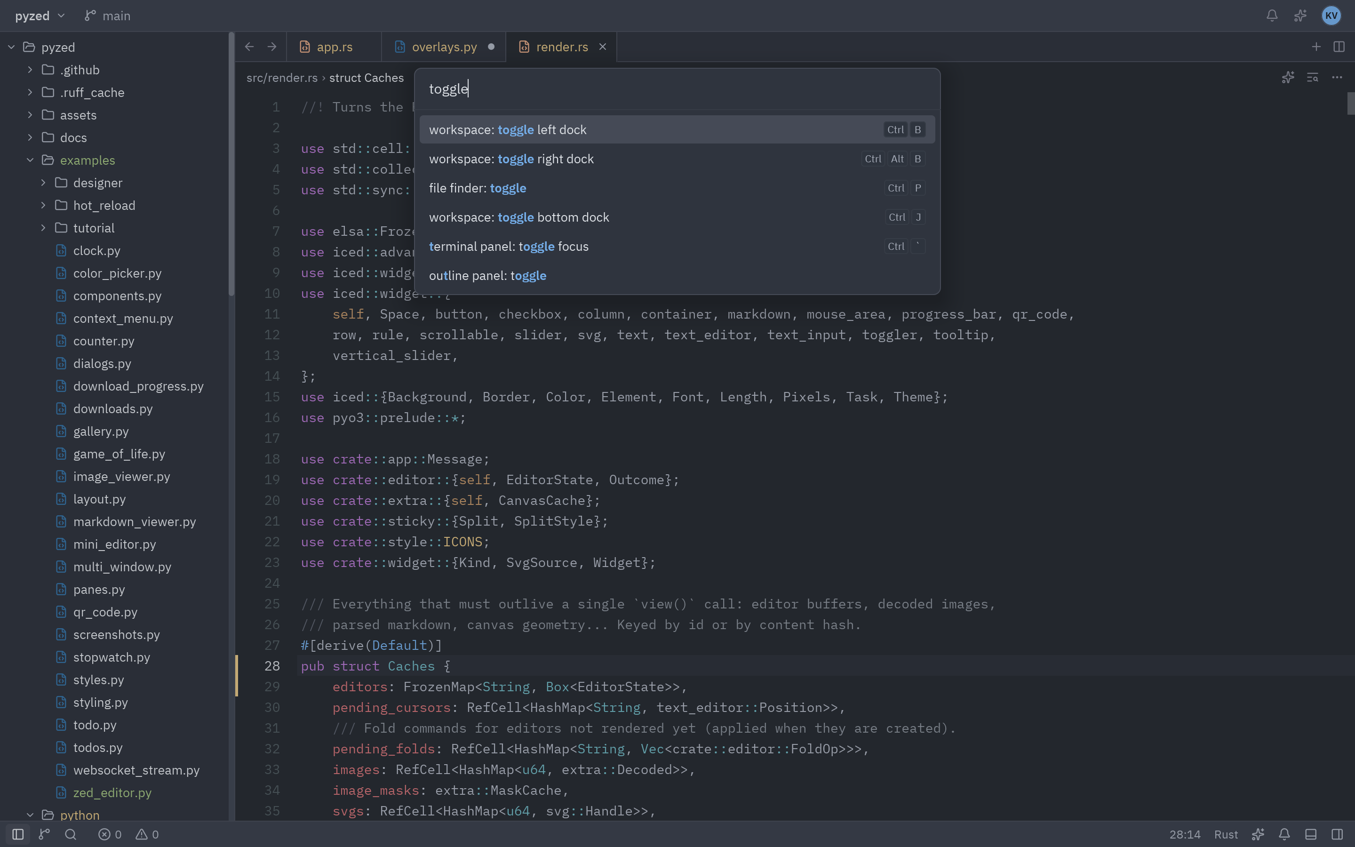Open inline assist sparkle in editor toolbar
Screen dimensions: 1355x847
(1288, 78)
